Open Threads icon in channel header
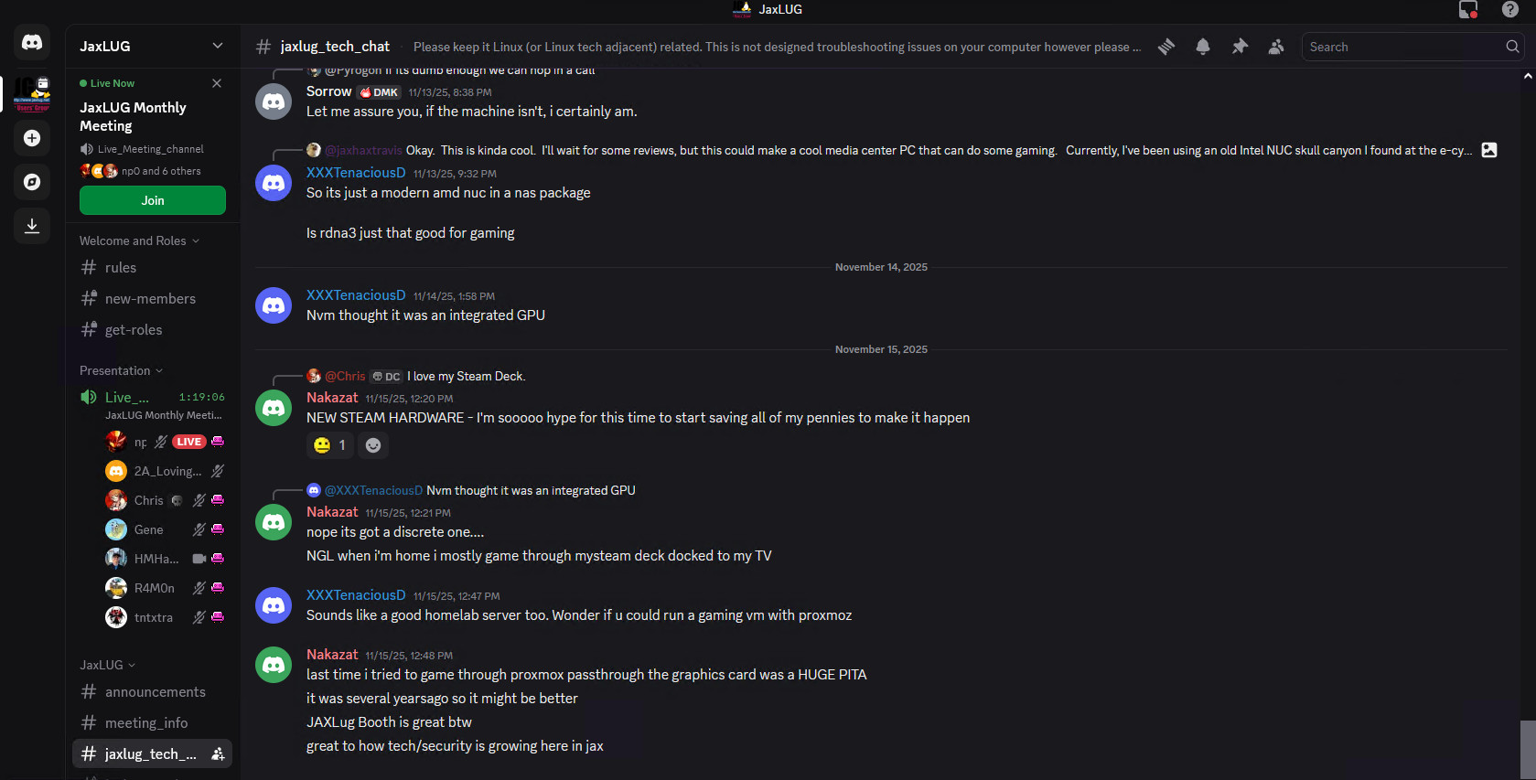 pos(1166,47)
